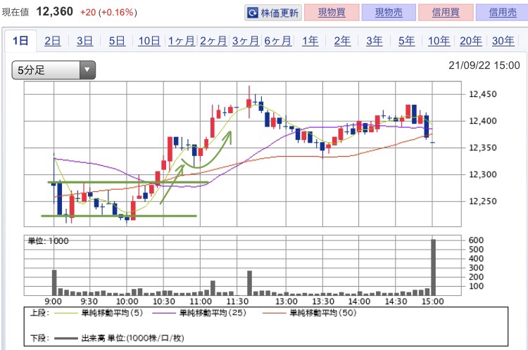Click the 単純移動平均(5) legend entry
Screen dimensions: 528x350
pos(99,313)
